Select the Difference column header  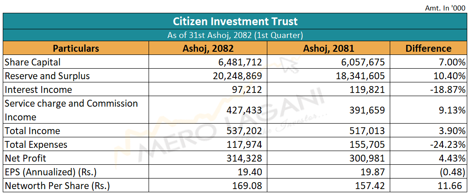coord(428,48)
